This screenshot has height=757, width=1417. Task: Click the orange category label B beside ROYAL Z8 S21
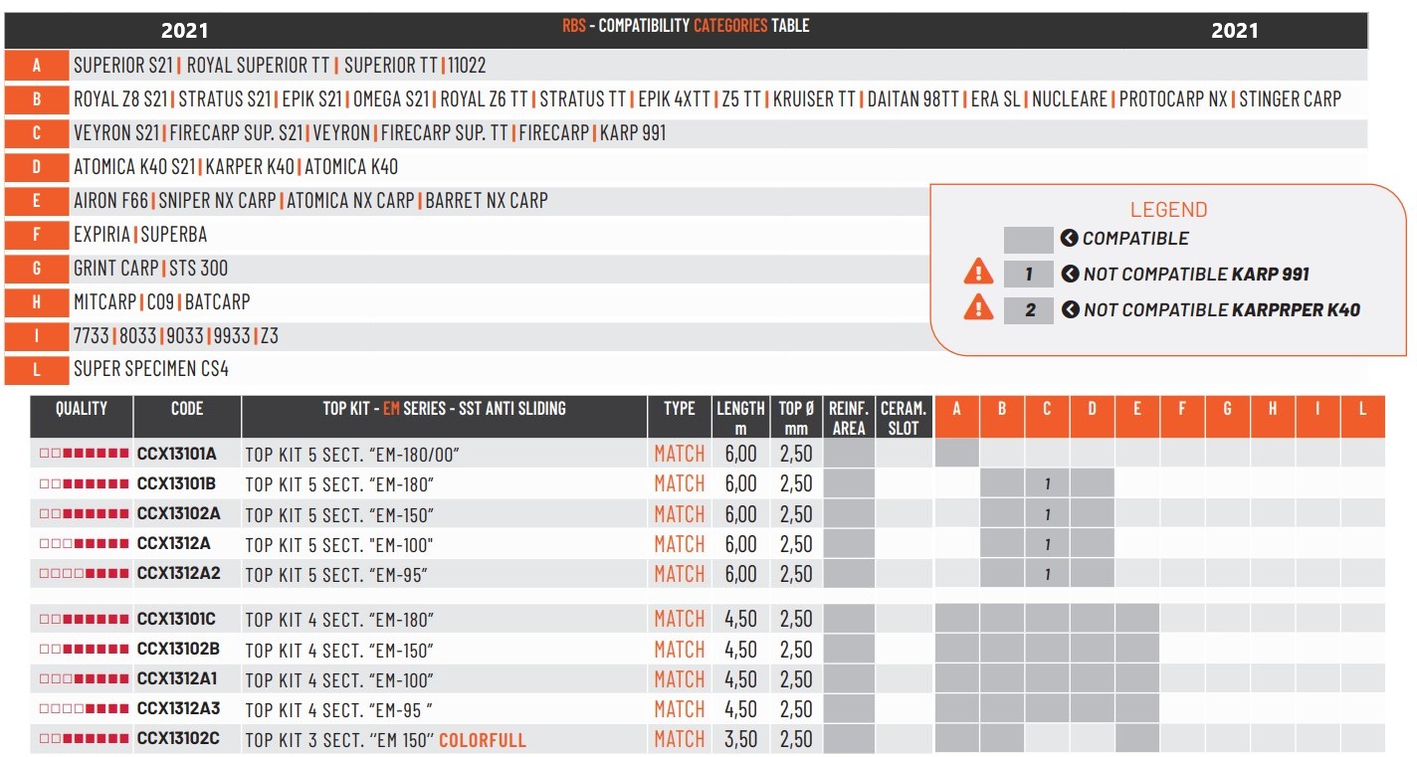(x=37, y=99)
